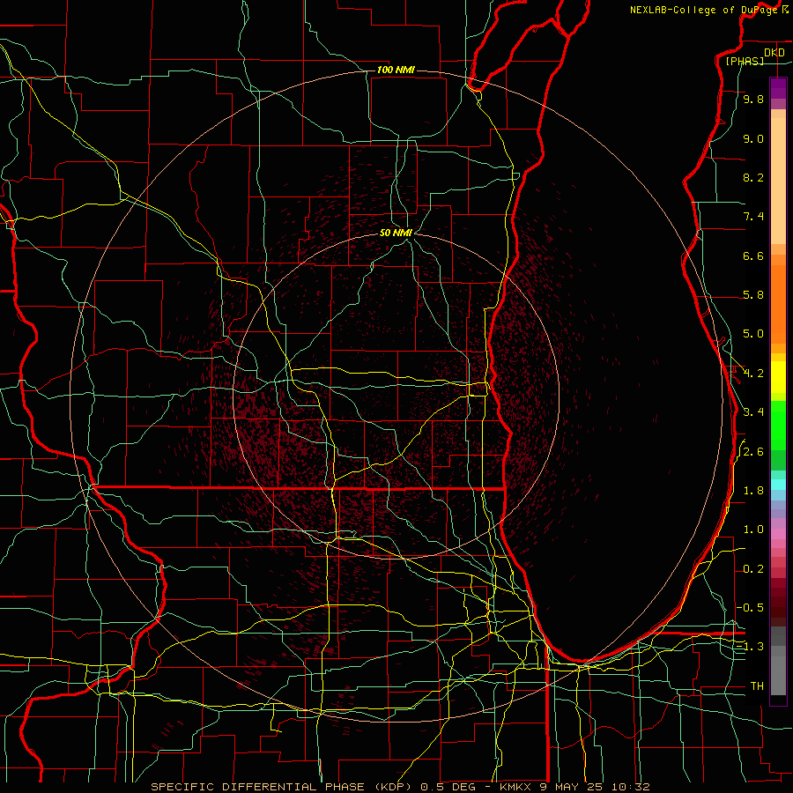Click the gray bottom segment of the color bar
Viewport: 793px width, 793px height.
click(778, 672)
